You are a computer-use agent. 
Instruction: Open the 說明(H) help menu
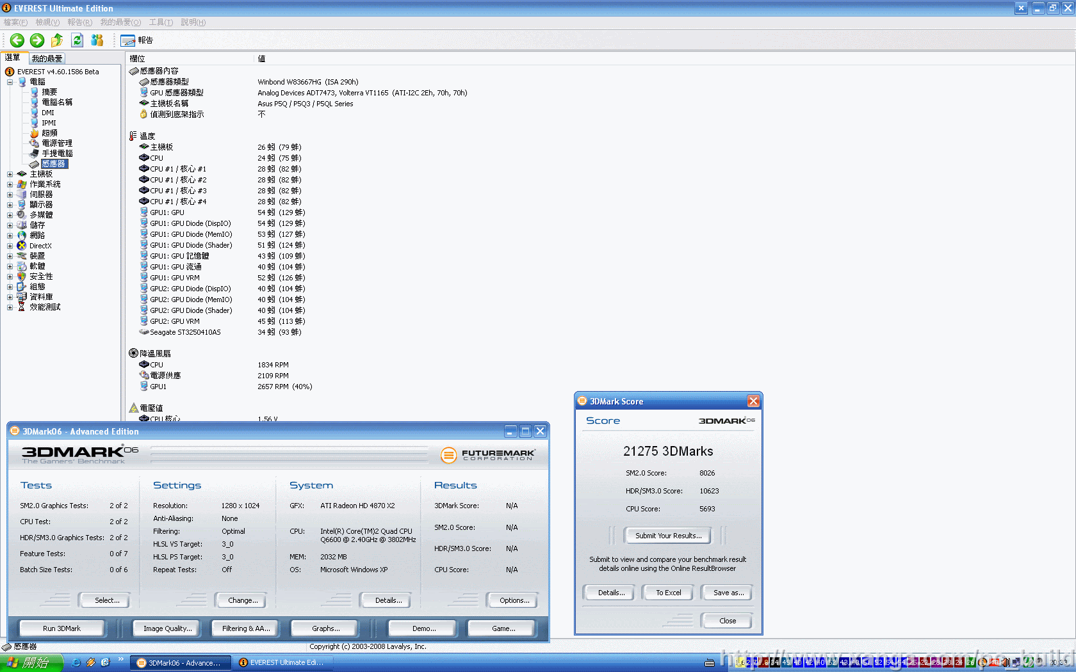click(x=193, y=22)
